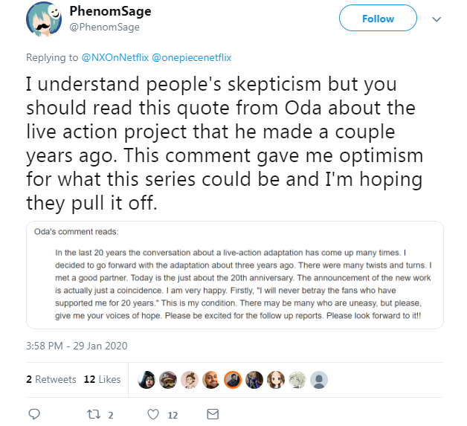Open the tweet timestamp 29 Jan 2020
Image resolution: width=467 pixels, height=426 pixels.
coord(77,346)
